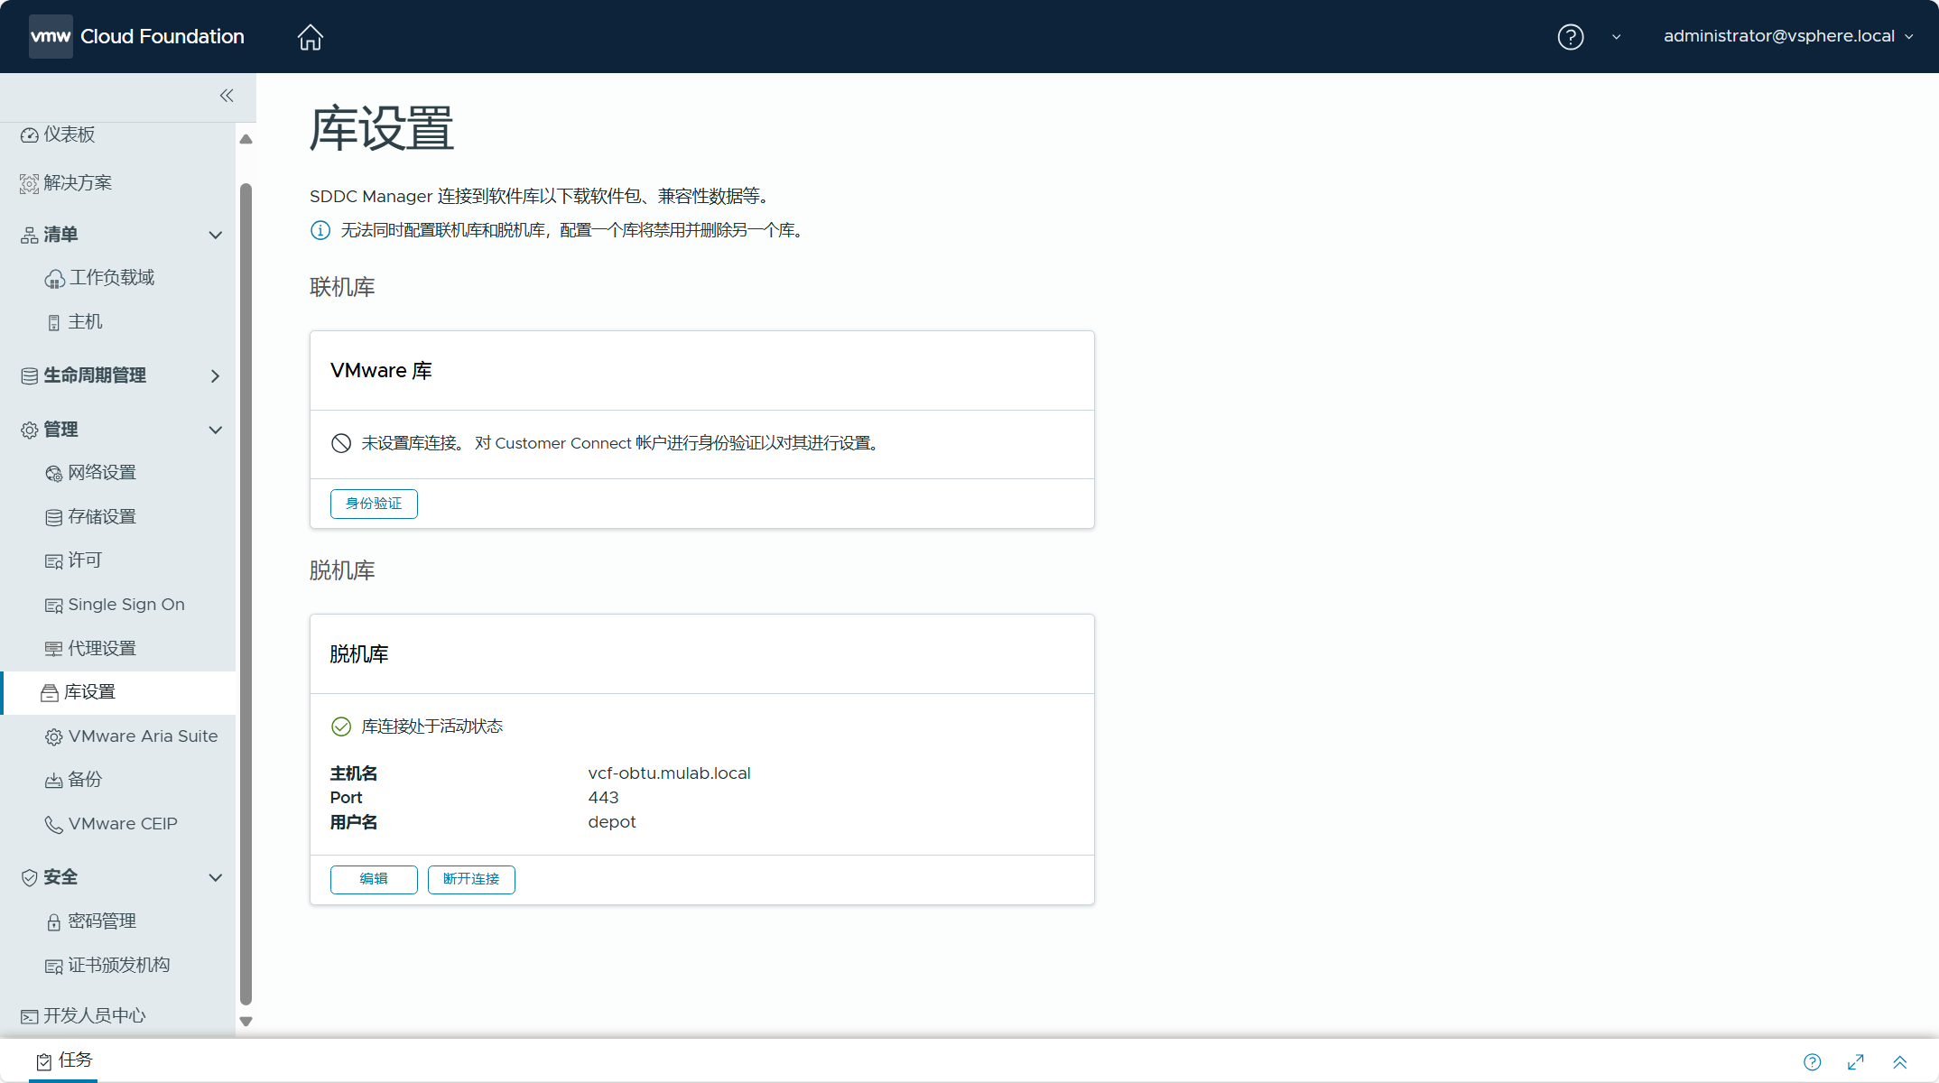Click the tasks panel help icon
This screenshot has height=1083, width=1939.
point(1812,1062)
